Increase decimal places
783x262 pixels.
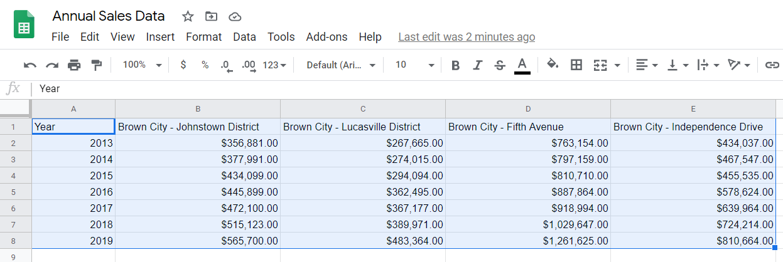[x=249, y=65]
